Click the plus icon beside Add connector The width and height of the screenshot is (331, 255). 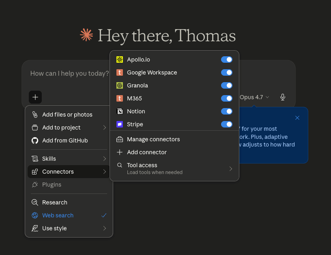(120, 152)
